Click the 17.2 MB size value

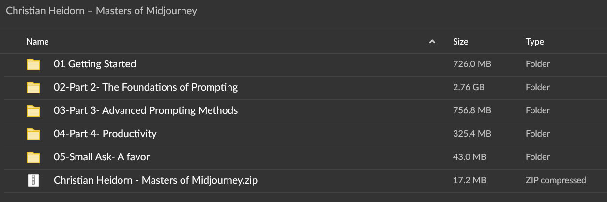click(x=470, y=180)
